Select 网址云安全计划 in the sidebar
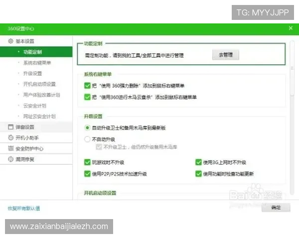Screen dimensions: 299x239 click(39, 116)
